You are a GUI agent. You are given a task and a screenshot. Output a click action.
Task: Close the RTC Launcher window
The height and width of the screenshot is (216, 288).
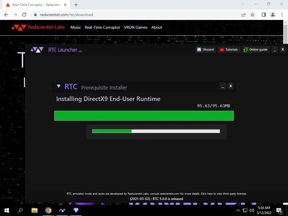(x=283, y=49)
